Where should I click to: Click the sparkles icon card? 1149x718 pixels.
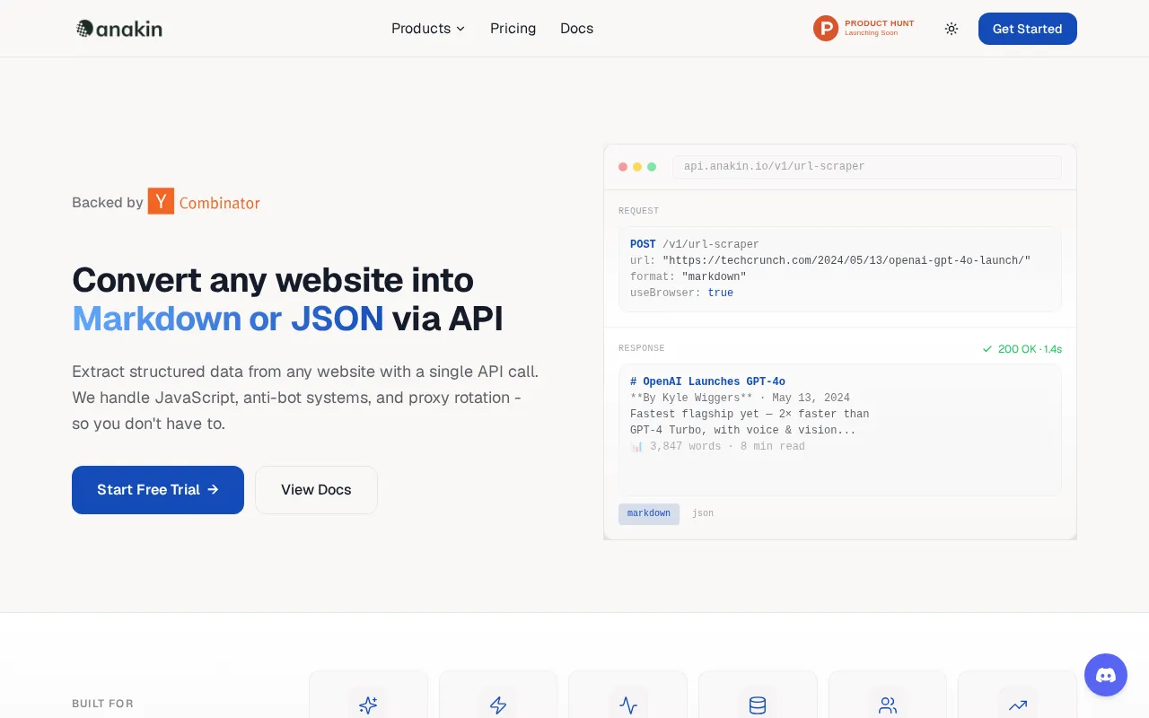click(x=368, y=695)
